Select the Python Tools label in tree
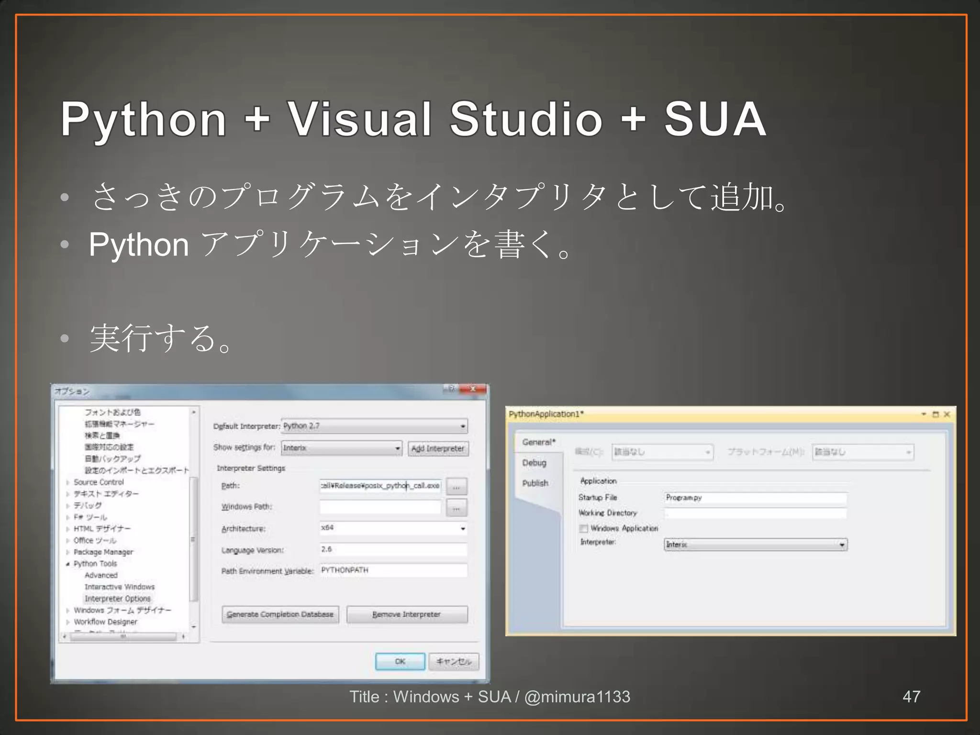 pyautogui.click(x=95, y=564)
